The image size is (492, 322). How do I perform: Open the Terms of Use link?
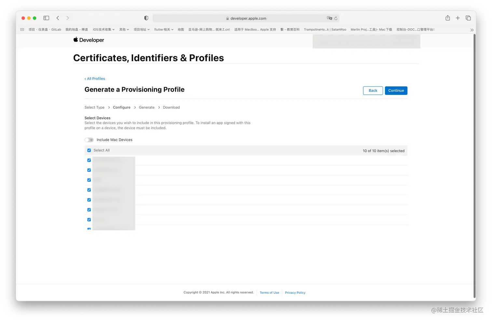(269, 293)
